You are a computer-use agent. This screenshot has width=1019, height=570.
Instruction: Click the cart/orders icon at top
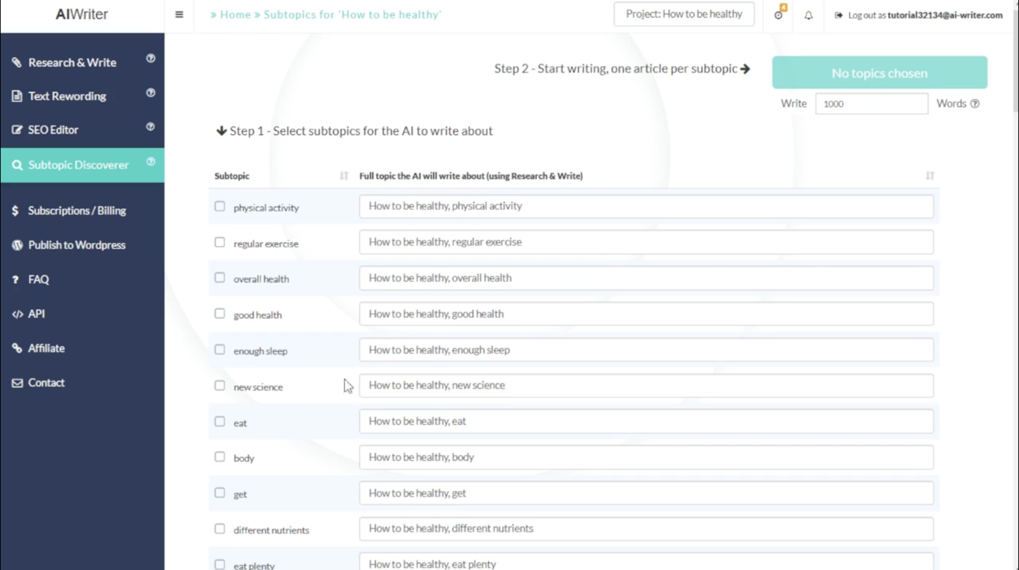778,14
